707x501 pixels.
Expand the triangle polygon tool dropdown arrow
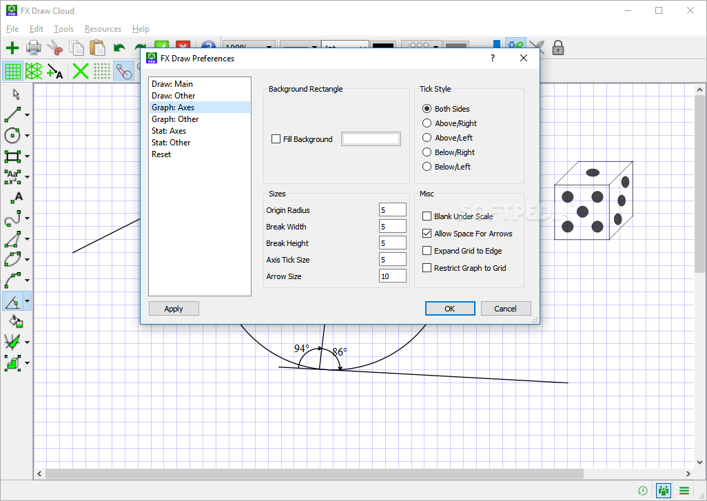(x=27, y=239)
